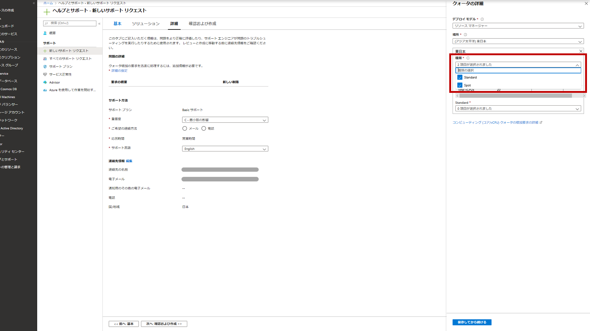Screen dimensions: 590x331
Task: Click info icon next to デプロイ モデル
Action: [482, 19]
